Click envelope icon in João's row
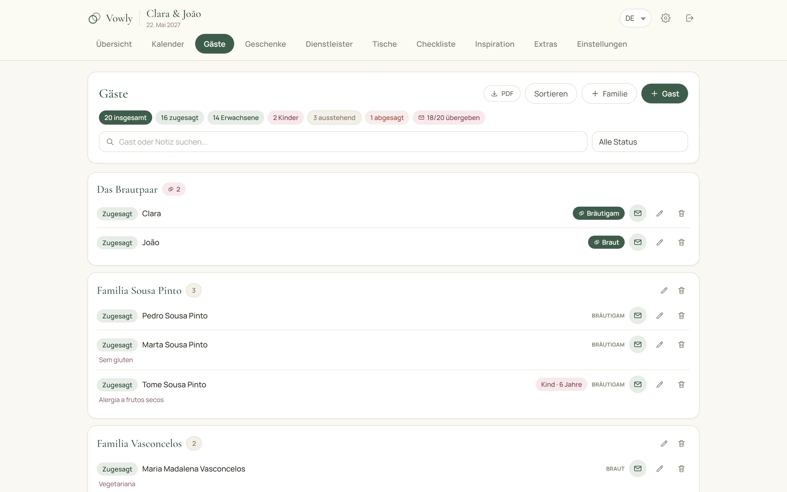This screenshot has width=787, height=492. (x=638, y=242)
